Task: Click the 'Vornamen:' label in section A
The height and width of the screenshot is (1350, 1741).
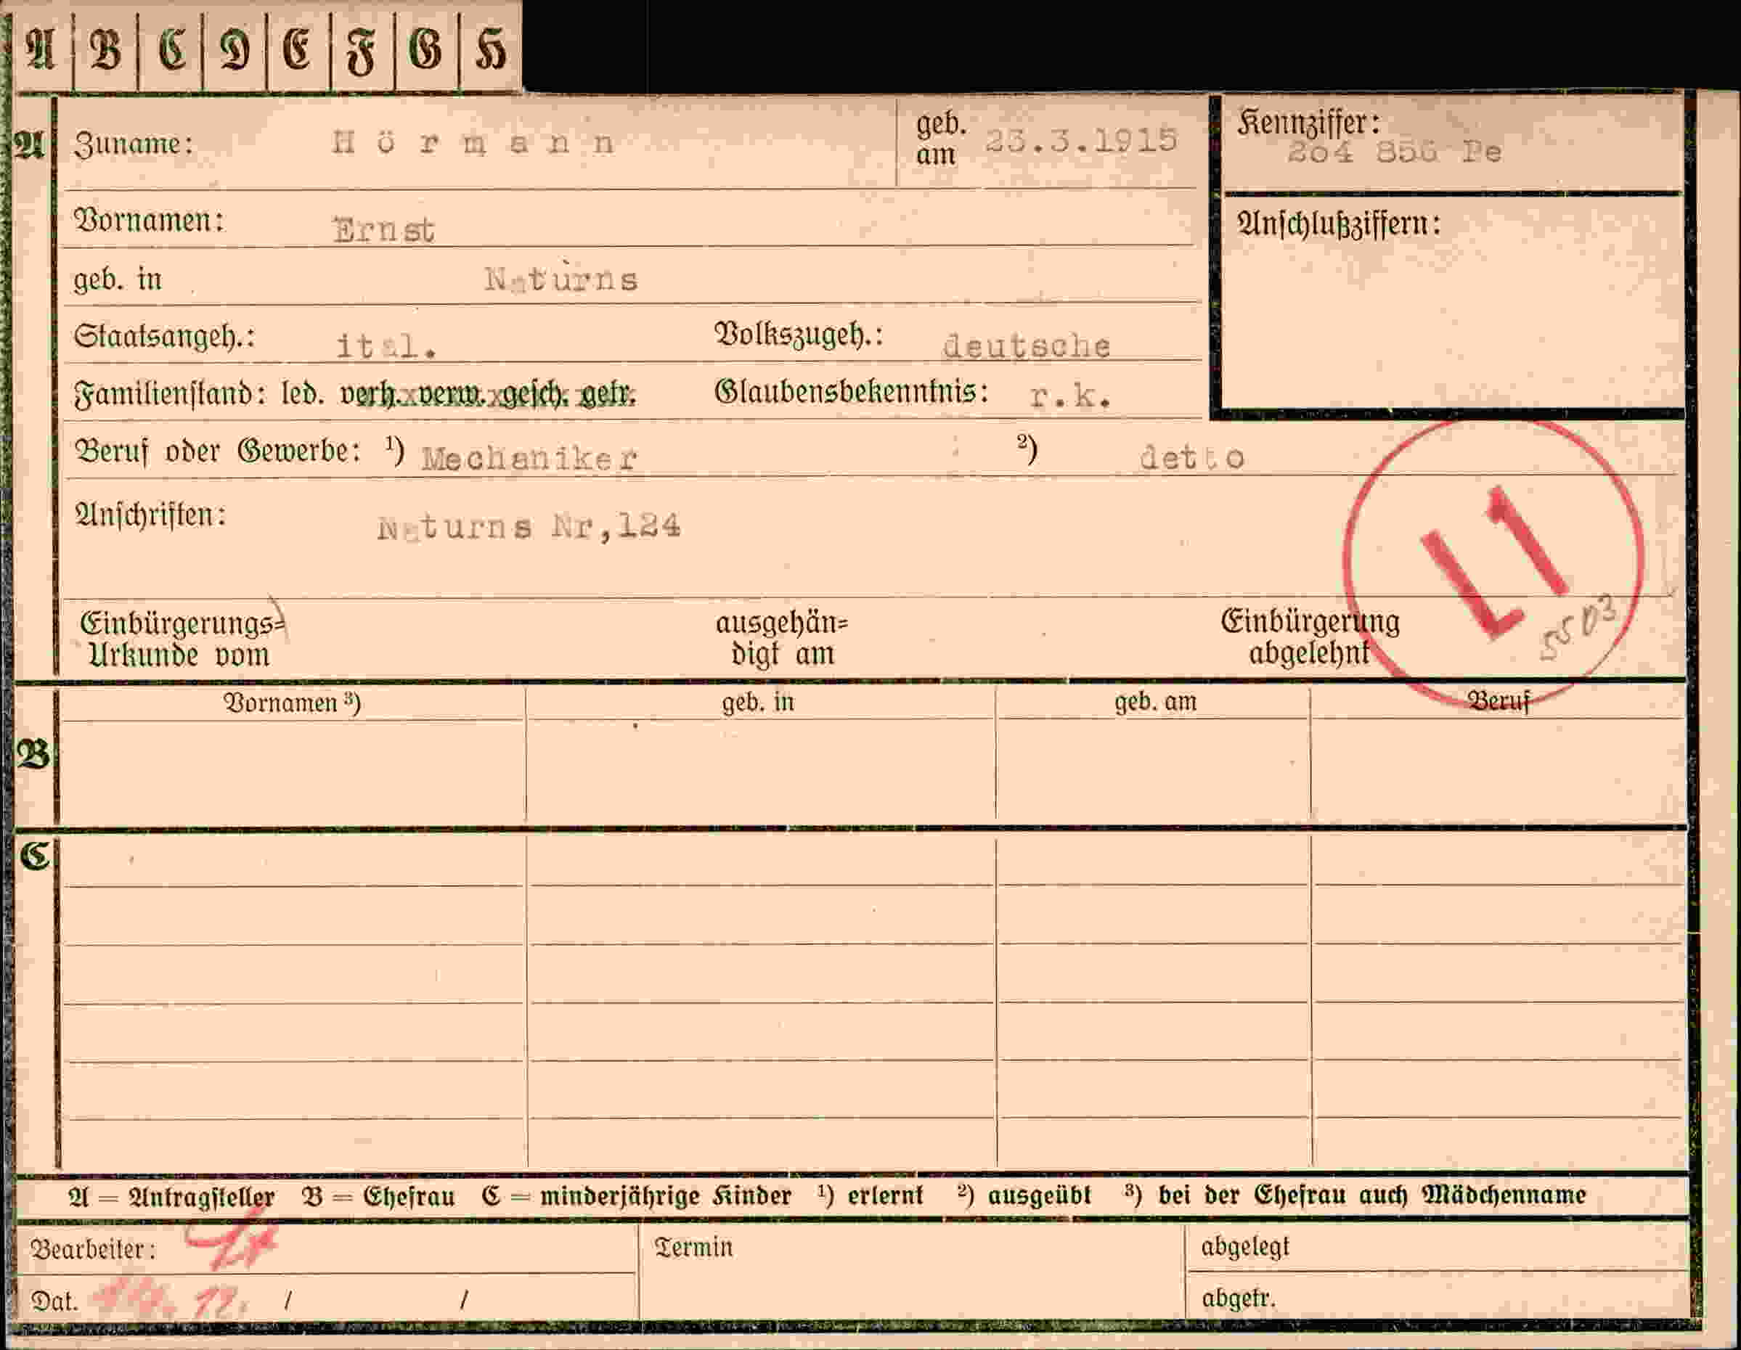Action: pos(149,221)
